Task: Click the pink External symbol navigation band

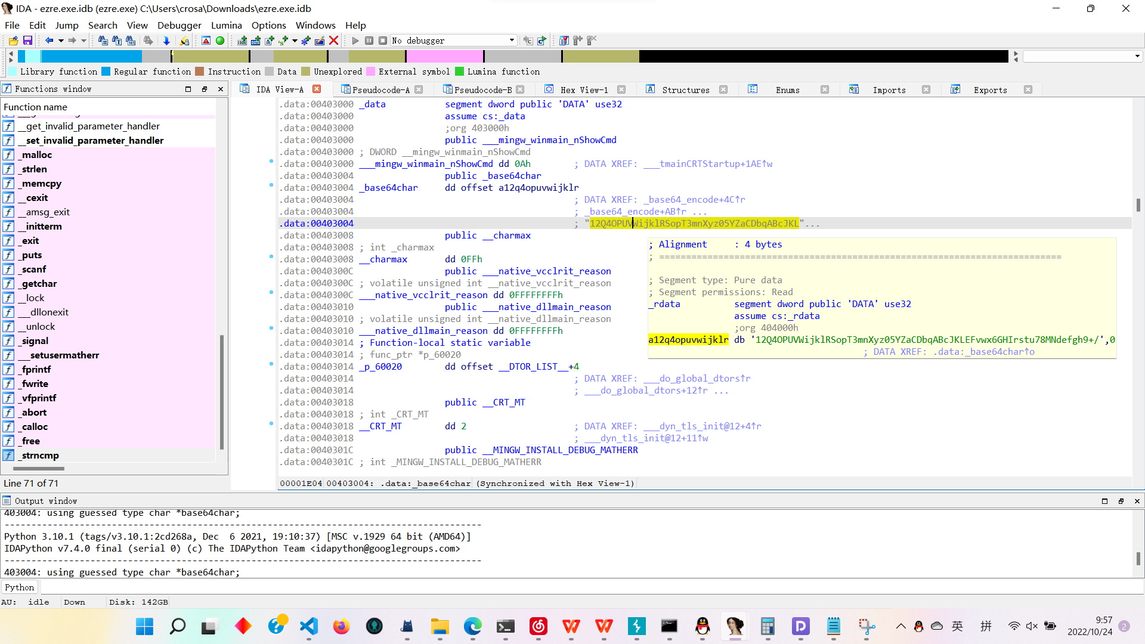Action: [x=444, y=56]
